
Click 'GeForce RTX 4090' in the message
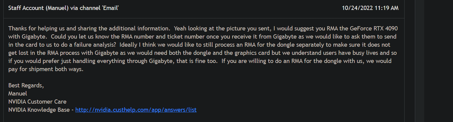tap(374, 28)
